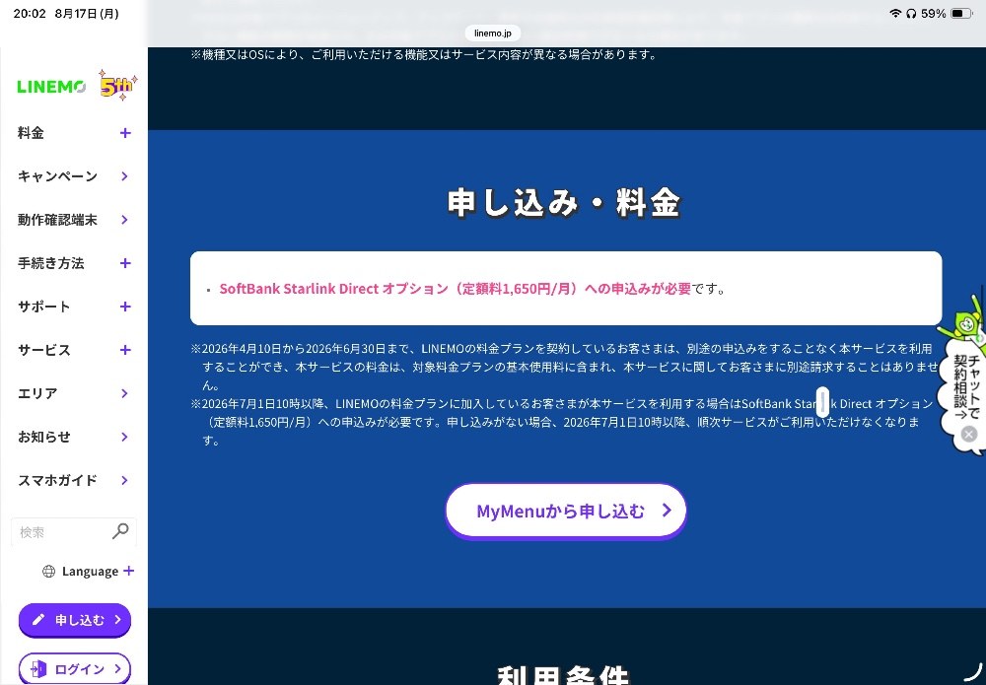This screenshot has height=685, width=986.
Task: Click the 利用条件 heading
Action: point(563,675)
